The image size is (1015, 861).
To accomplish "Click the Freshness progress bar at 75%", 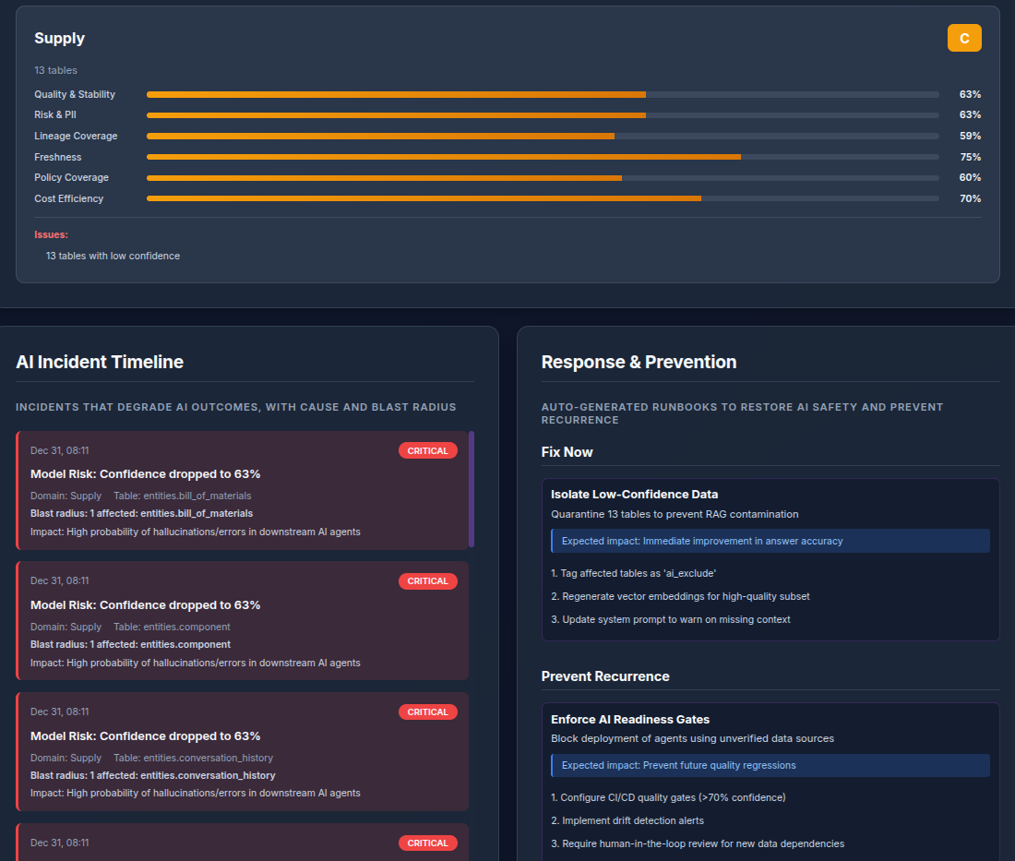I will click(x=543, y=157).
